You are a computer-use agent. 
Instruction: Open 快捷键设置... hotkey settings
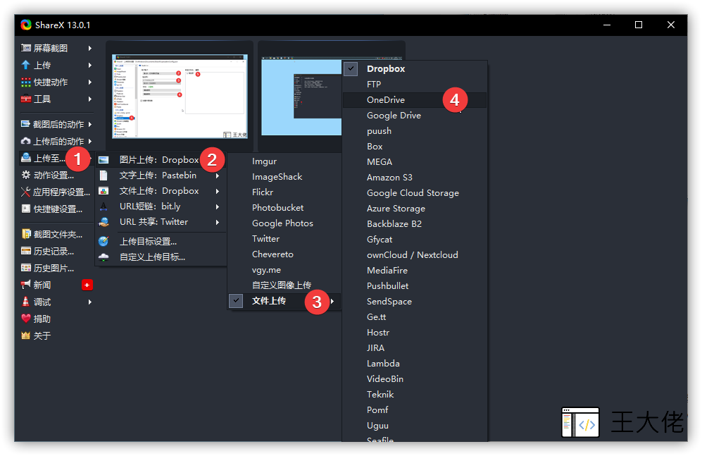[56, 209]
